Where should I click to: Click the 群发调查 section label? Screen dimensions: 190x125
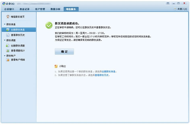point(11,40)
